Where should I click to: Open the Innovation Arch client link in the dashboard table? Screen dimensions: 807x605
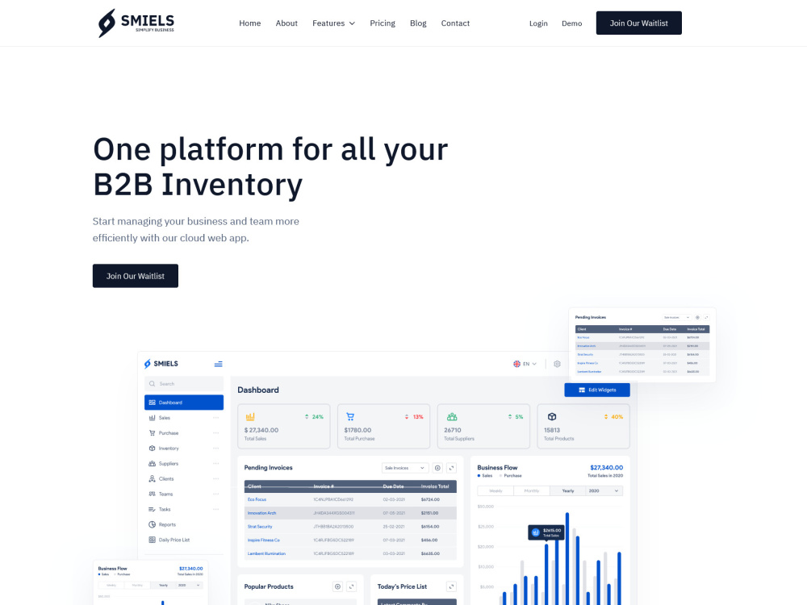point(262,513)
